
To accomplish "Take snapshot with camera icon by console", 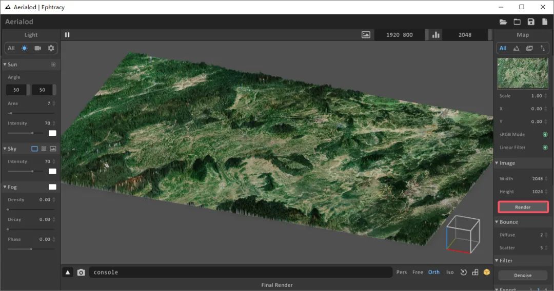I will pyautogui.click(x=81, y=273).
